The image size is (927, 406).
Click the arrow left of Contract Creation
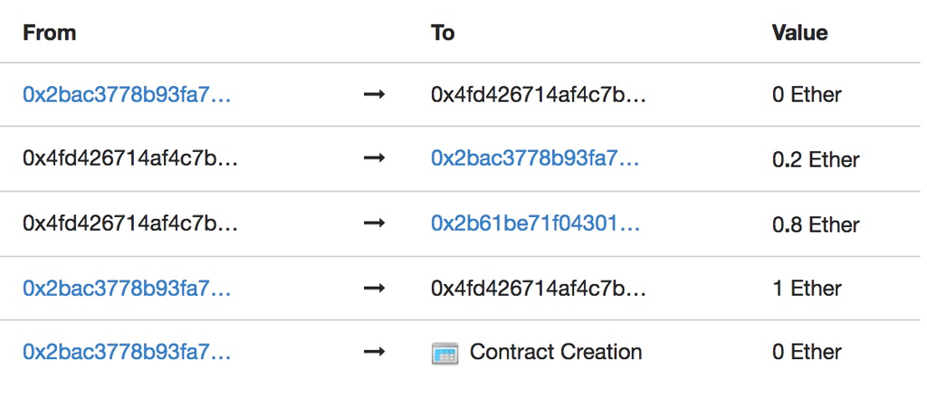tap(374, 353)
